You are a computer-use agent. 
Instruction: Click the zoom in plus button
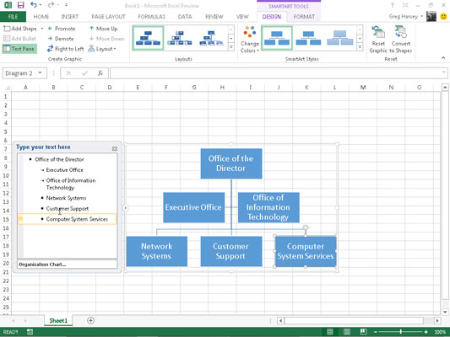tap(426, 332)
